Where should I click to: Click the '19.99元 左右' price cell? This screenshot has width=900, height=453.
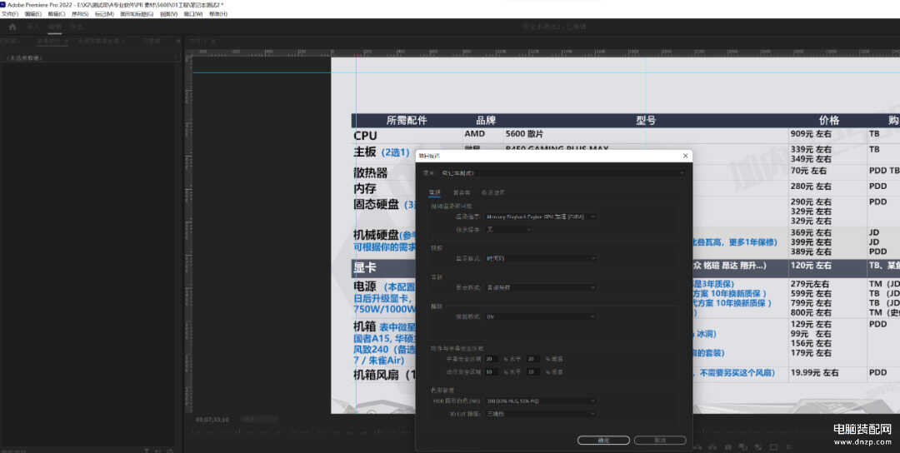click(814, 373)
